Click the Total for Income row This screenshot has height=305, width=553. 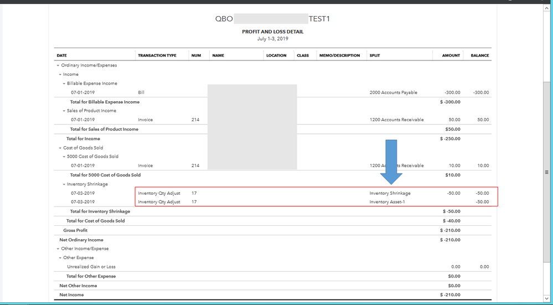point(272,139)
